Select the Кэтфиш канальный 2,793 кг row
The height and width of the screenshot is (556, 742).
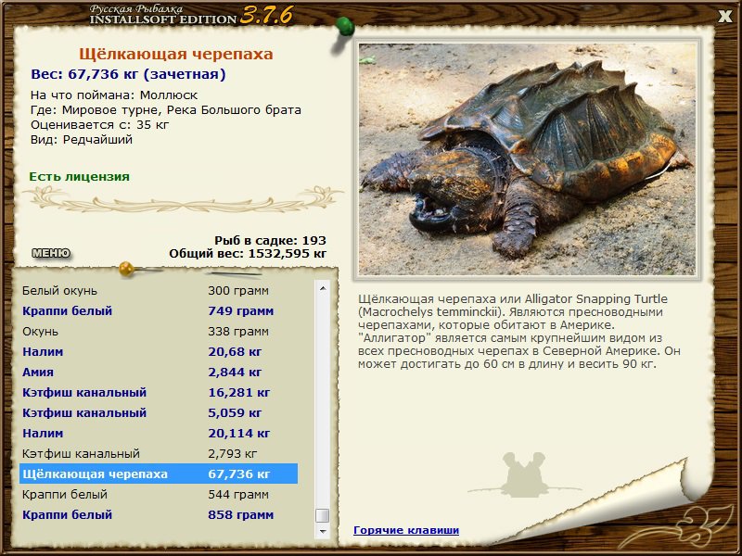coord(159,453)
